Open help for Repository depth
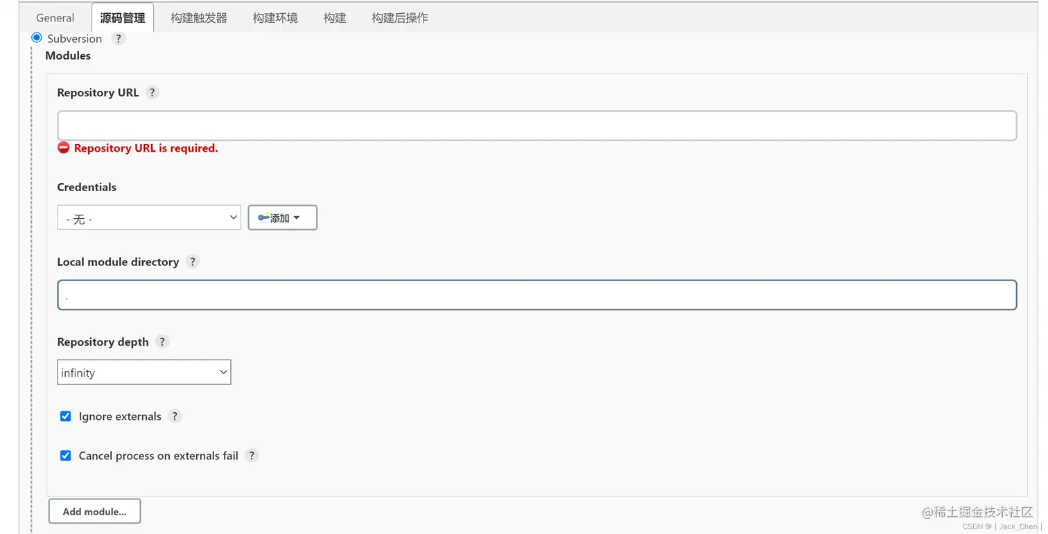Screen dimensions: 1048x534 pyautogui.click(x=162, y=341)
